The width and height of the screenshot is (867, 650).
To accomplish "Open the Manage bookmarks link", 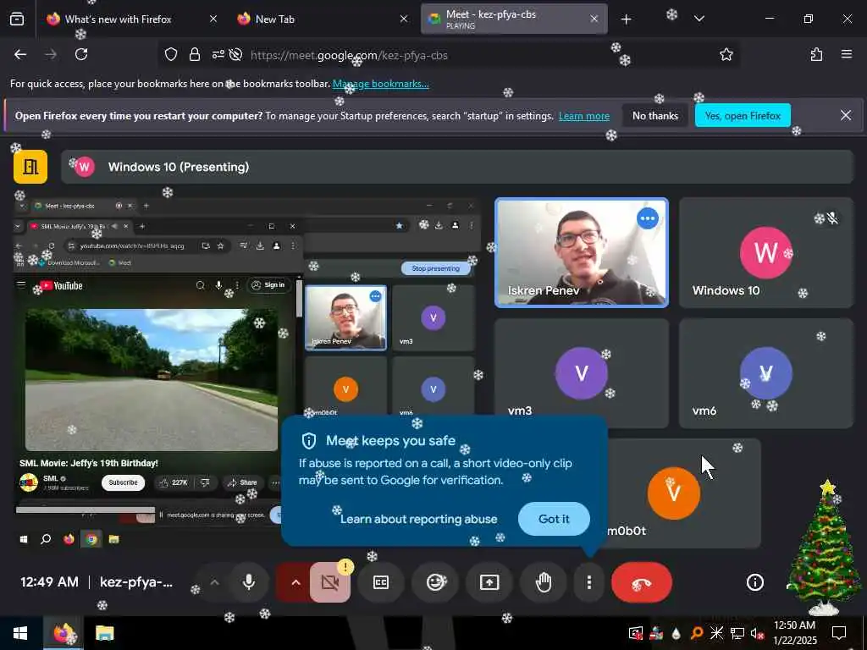I will 380,84.
